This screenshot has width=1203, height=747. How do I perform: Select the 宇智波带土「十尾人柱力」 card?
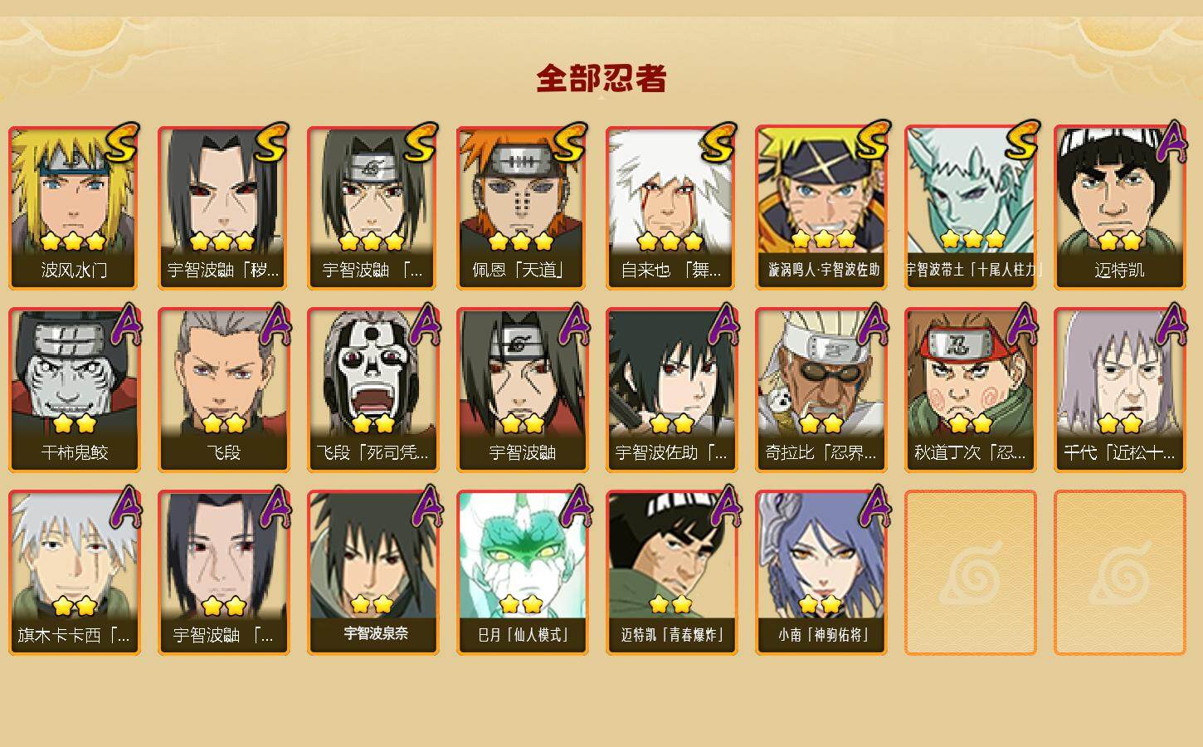point(971,207)
